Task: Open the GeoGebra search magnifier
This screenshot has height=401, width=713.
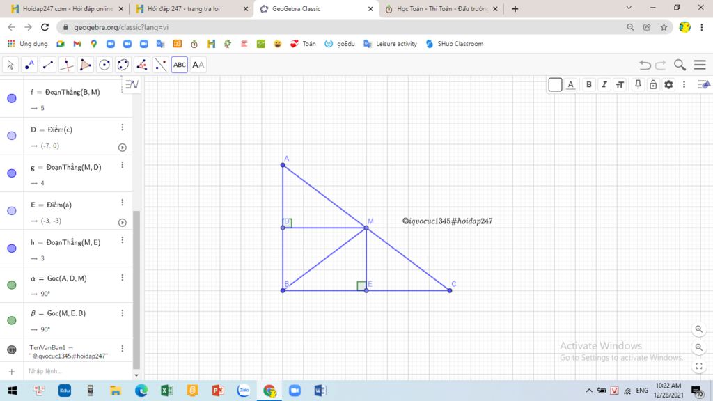Action: click(x=680, y=65)
